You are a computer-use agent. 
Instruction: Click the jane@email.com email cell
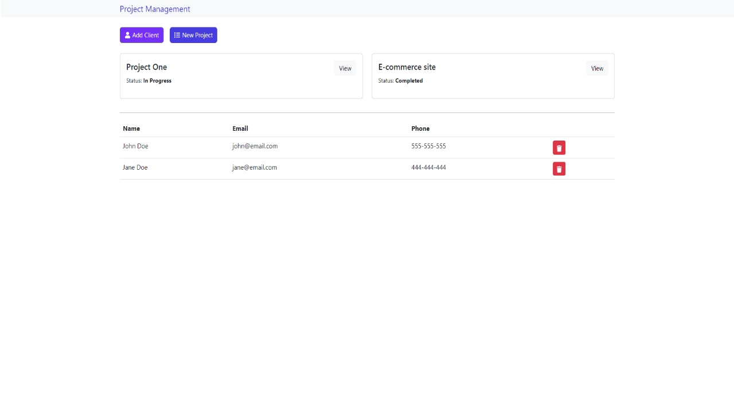[x=255, y=167]
